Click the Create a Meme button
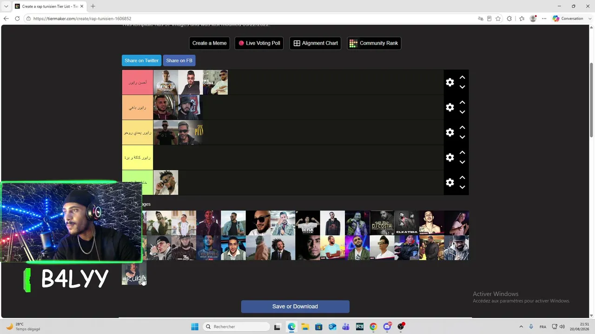The image size is (595, 334). click(209, 43)
